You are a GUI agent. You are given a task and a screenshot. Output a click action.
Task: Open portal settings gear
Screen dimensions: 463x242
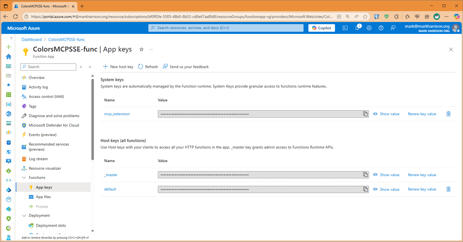click(369, 28)
